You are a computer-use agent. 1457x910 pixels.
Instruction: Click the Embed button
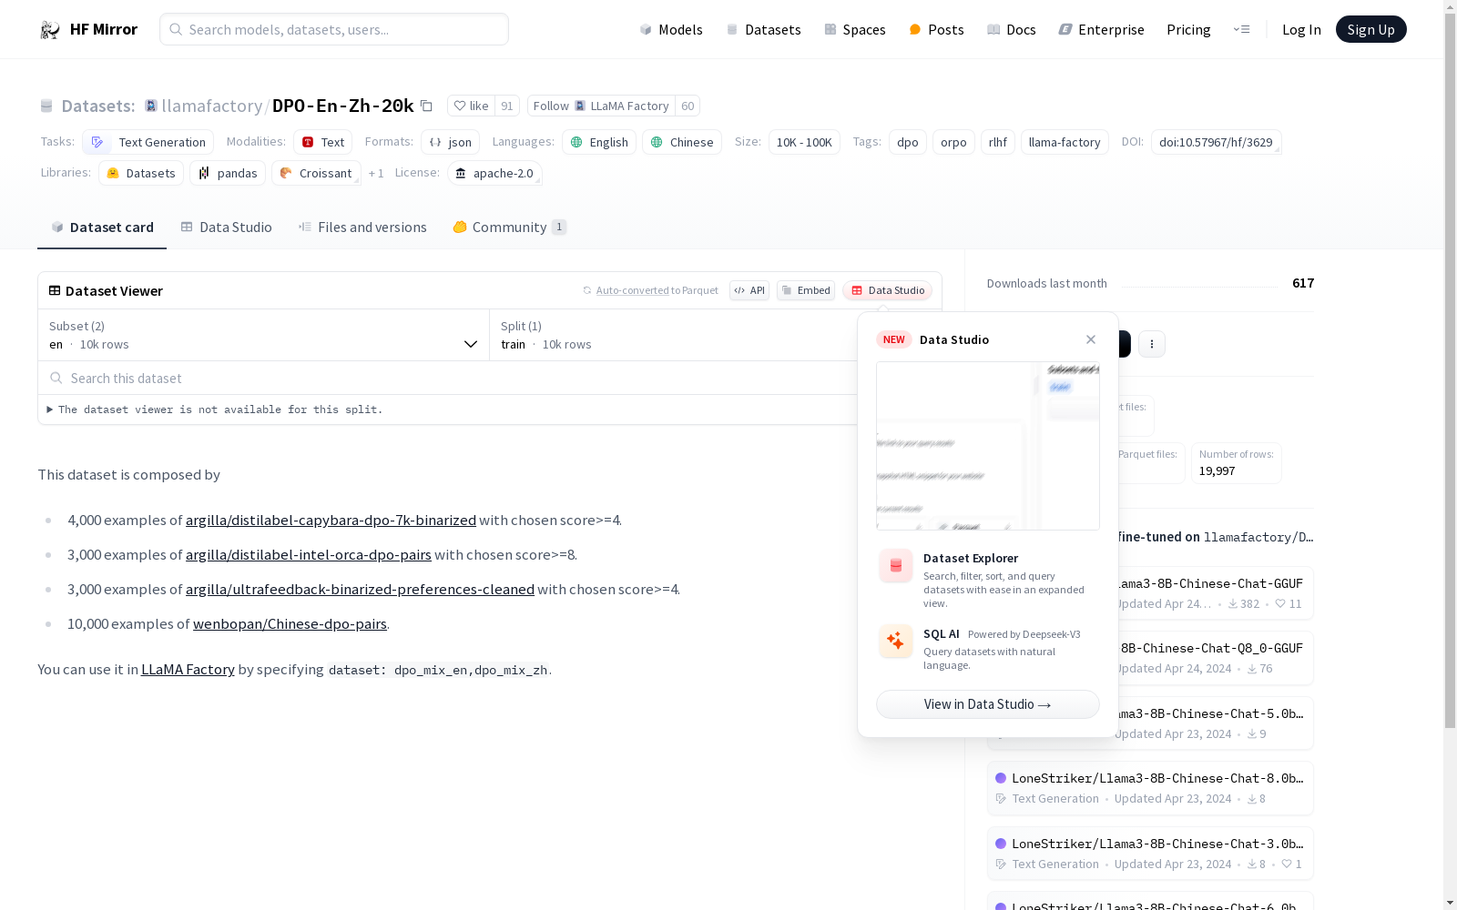806,290
